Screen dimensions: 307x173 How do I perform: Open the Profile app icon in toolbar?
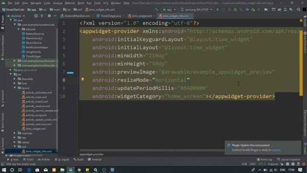pos(247,10)
